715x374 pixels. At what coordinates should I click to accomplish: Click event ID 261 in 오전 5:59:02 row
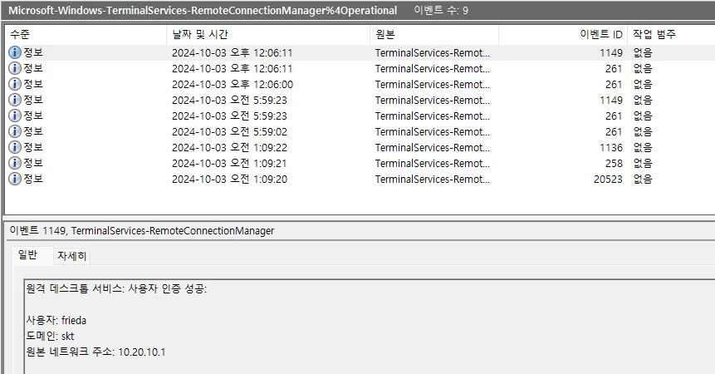tap(614, 132)
